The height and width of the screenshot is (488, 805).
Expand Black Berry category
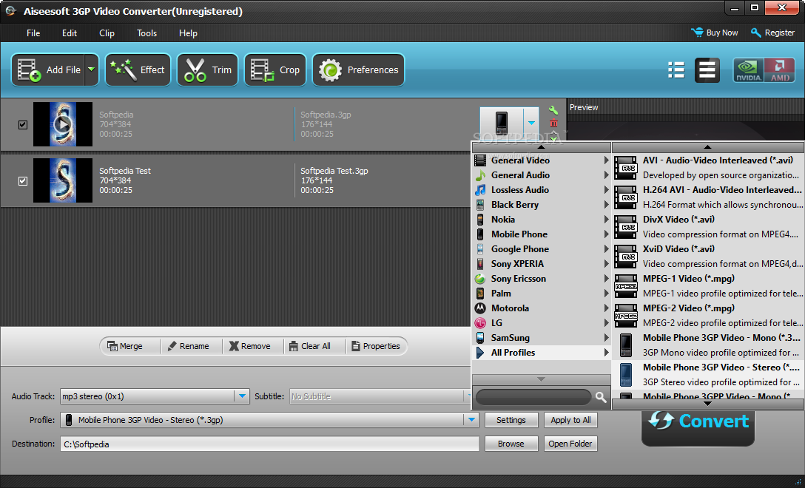(541, 205)
